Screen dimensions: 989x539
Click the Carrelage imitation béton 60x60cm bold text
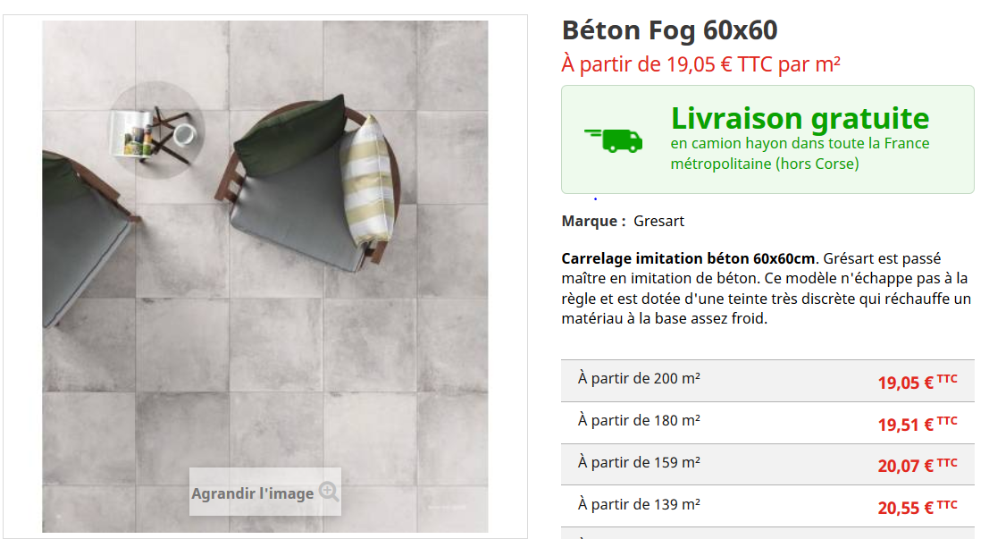coord(688,258)
